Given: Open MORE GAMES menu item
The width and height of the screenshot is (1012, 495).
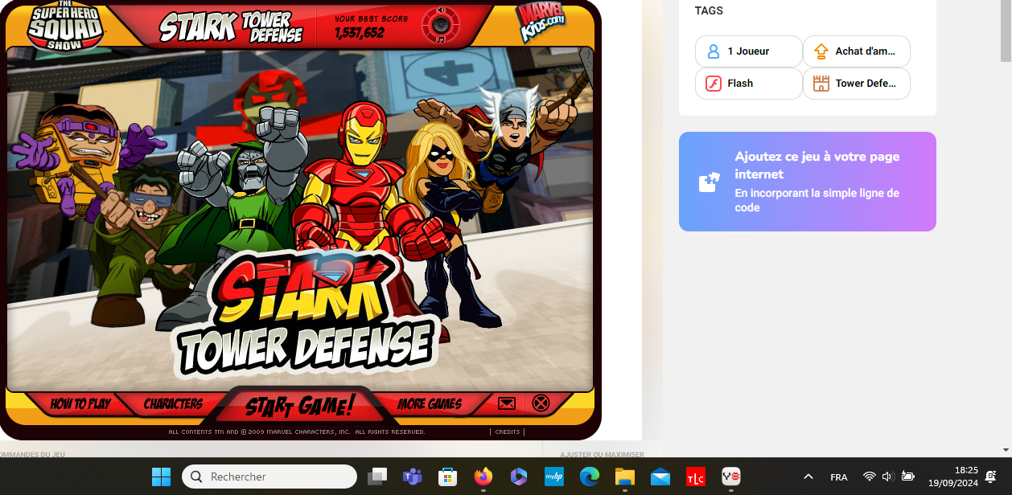Looking at the screenshot, I should [430, 403].
